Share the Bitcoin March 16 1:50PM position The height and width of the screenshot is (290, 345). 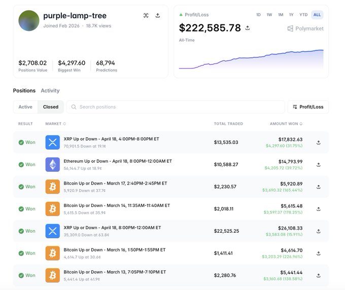pyautogui.click(x=319, y=253)
